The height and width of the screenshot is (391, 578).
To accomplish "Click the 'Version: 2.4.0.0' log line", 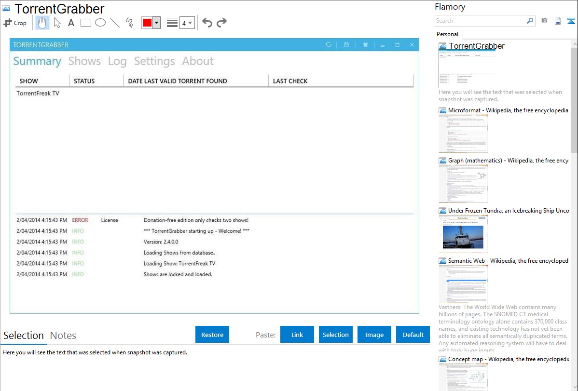I will (161, 242).
